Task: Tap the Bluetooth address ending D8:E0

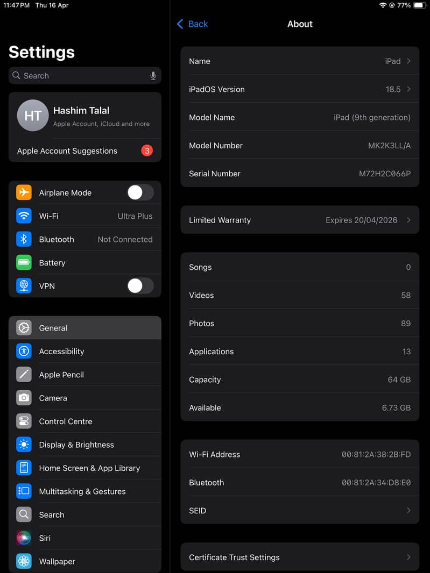Action: 376,482
